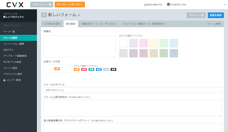The image size is (228, 132).
Task: Focus the フォームのタイトル input field
Action: click(x=133, y=90)
